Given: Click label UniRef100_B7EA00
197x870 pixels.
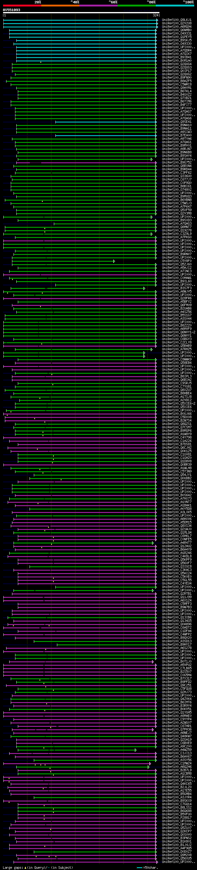Looking at the screenshot, I should point(177,135).
